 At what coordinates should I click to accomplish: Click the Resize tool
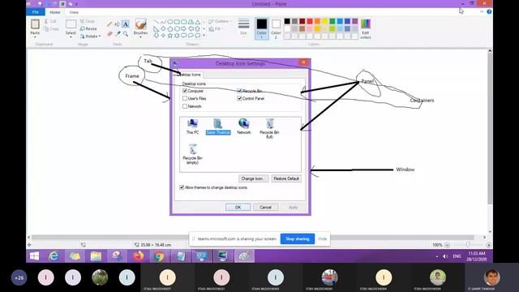pos(88,29)
